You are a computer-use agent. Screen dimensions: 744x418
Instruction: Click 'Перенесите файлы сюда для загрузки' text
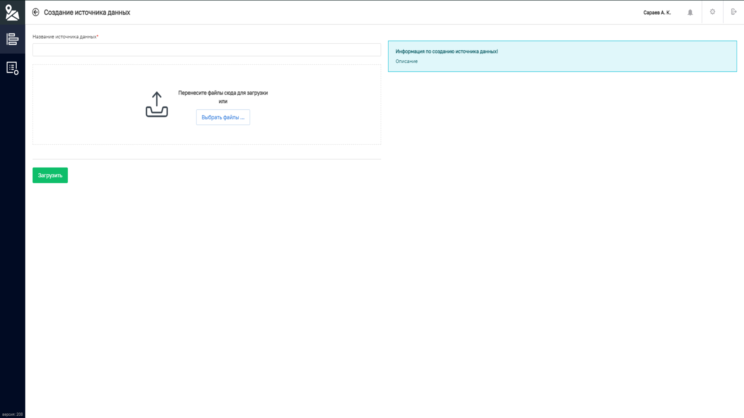[x=223, y=93]
